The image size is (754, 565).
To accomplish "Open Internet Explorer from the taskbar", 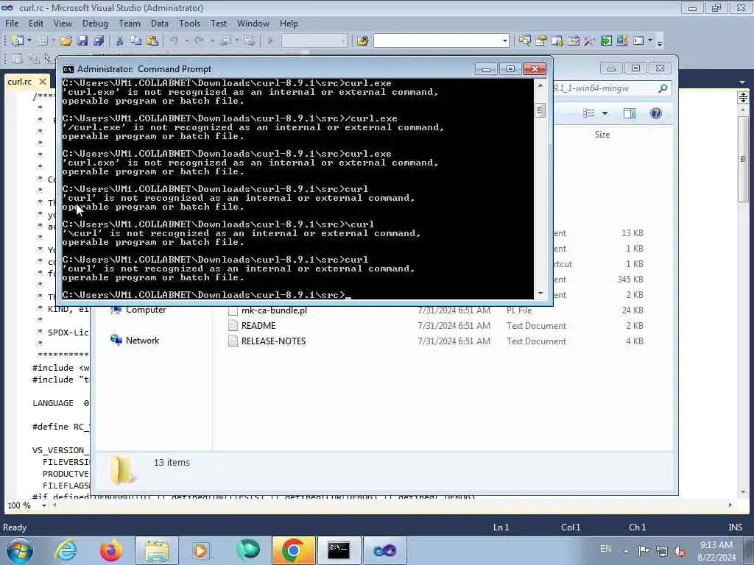I will click(66, 550).
